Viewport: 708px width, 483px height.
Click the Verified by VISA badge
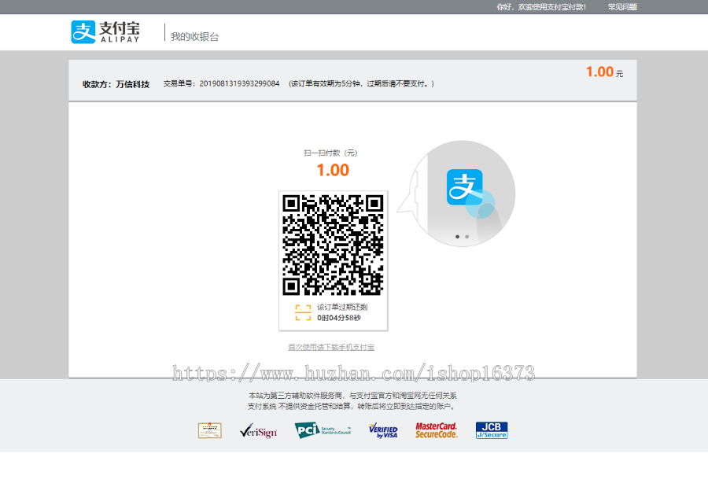pyautogui.click(x=383, y=430)
